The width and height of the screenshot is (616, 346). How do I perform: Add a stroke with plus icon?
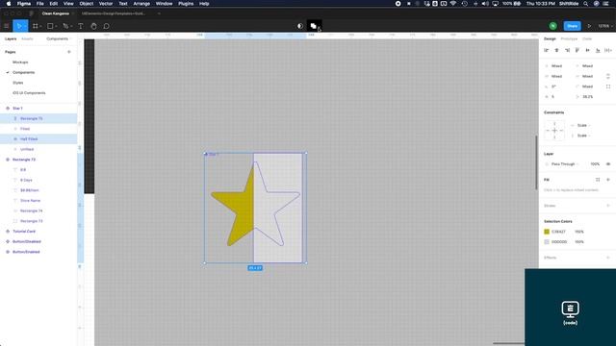608,206
